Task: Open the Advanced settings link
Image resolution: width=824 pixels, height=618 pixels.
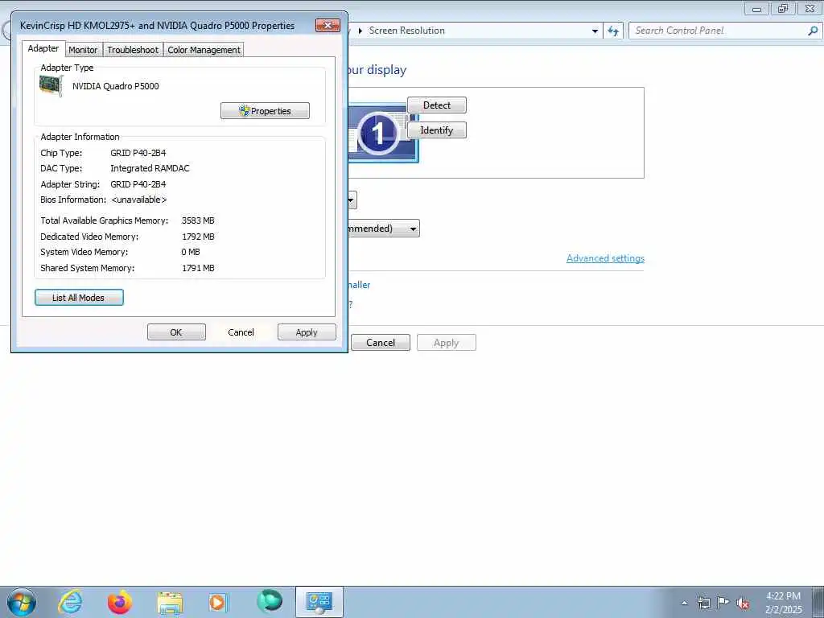Action: coord(605,258)
